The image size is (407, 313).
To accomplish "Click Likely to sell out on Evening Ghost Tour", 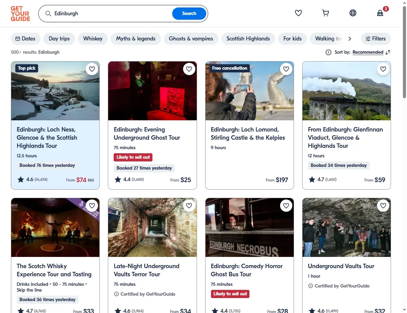I will point(133,157).
